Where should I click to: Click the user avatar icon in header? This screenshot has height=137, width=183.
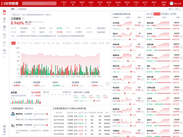(x=172, y=3)
